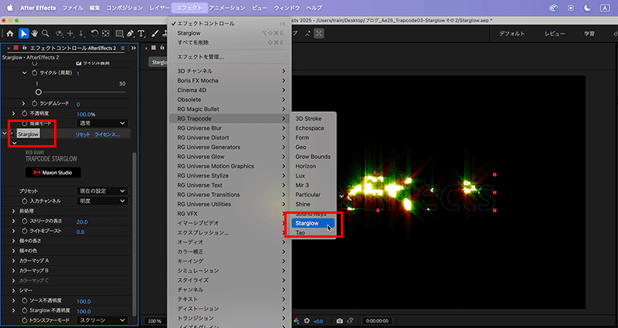The image size is (618, 328).
Task: Choose Particular in the RG Trapcode submenu
Action: click(x=307, y=194)
